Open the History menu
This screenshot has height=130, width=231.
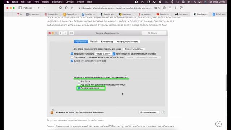(45, 2)
